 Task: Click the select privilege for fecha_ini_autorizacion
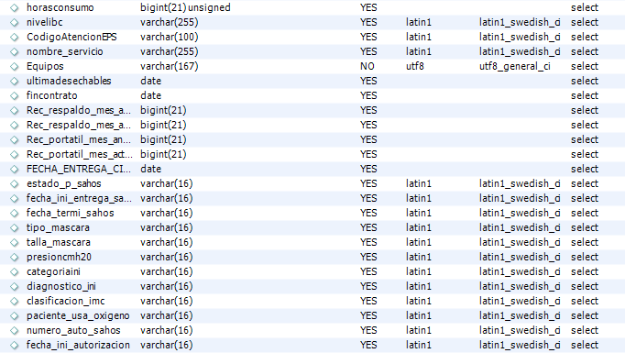[x=585, y=345]
